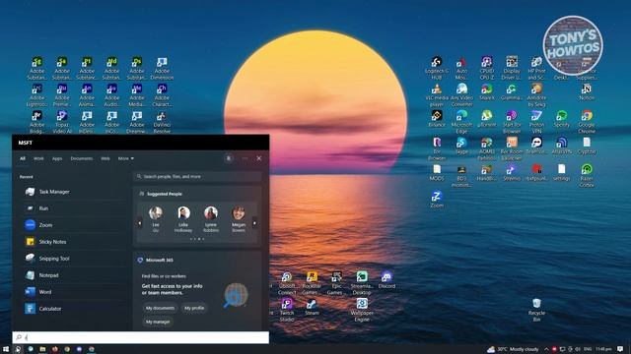Image resolution: width=631 pixels, height=354 pixels.
Task: Select suggested person Lee Gu
Action: [x=156, y=219]
